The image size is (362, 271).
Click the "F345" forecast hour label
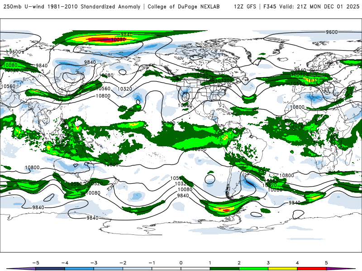(x=269, y=7)
